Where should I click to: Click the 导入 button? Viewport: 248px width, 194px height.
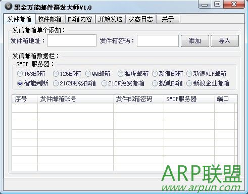coord(225,41)
